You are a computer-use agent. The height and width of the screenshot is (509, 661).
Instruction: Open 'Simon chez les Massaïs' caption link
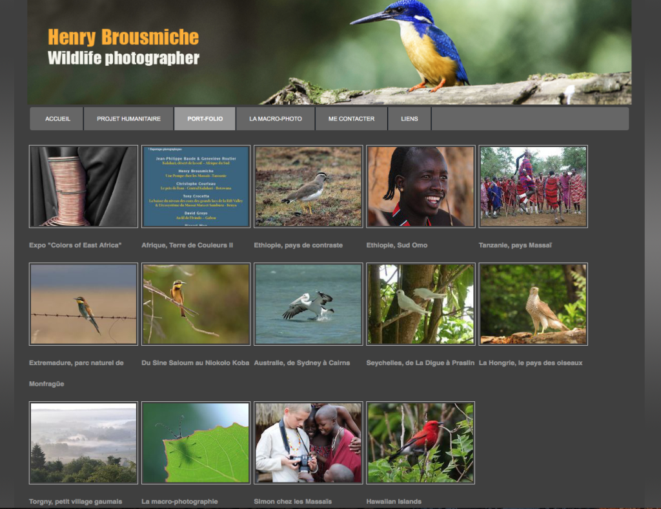click(292, 501)
